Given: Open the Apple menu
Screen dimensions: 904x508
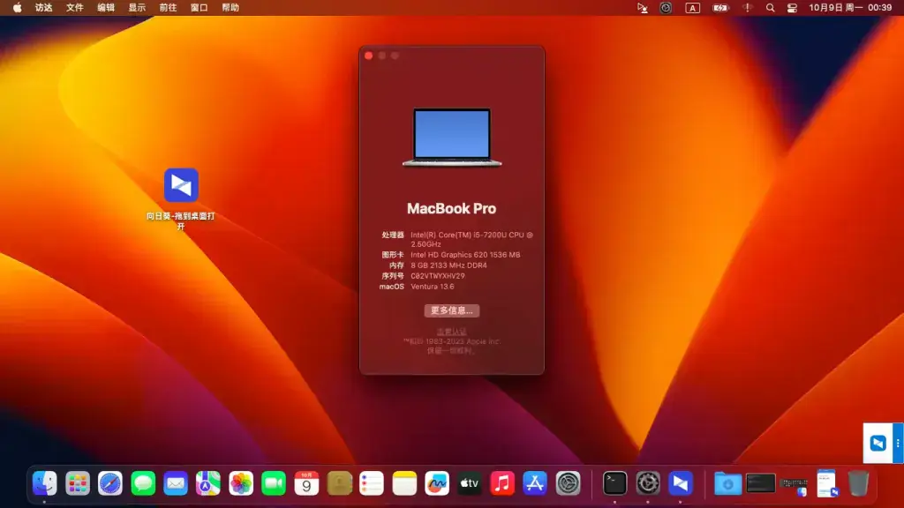Looking at the screenshot, I should coord(18,7).
